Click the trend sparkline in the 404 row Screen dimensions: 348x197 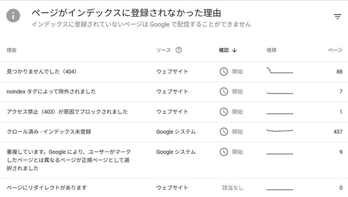(280, 71)
